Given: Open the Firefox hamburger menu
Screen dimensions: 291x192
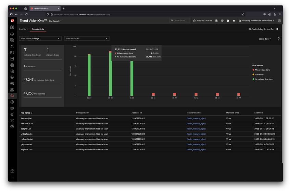Looking at the screenshot, I should (279, 14).
